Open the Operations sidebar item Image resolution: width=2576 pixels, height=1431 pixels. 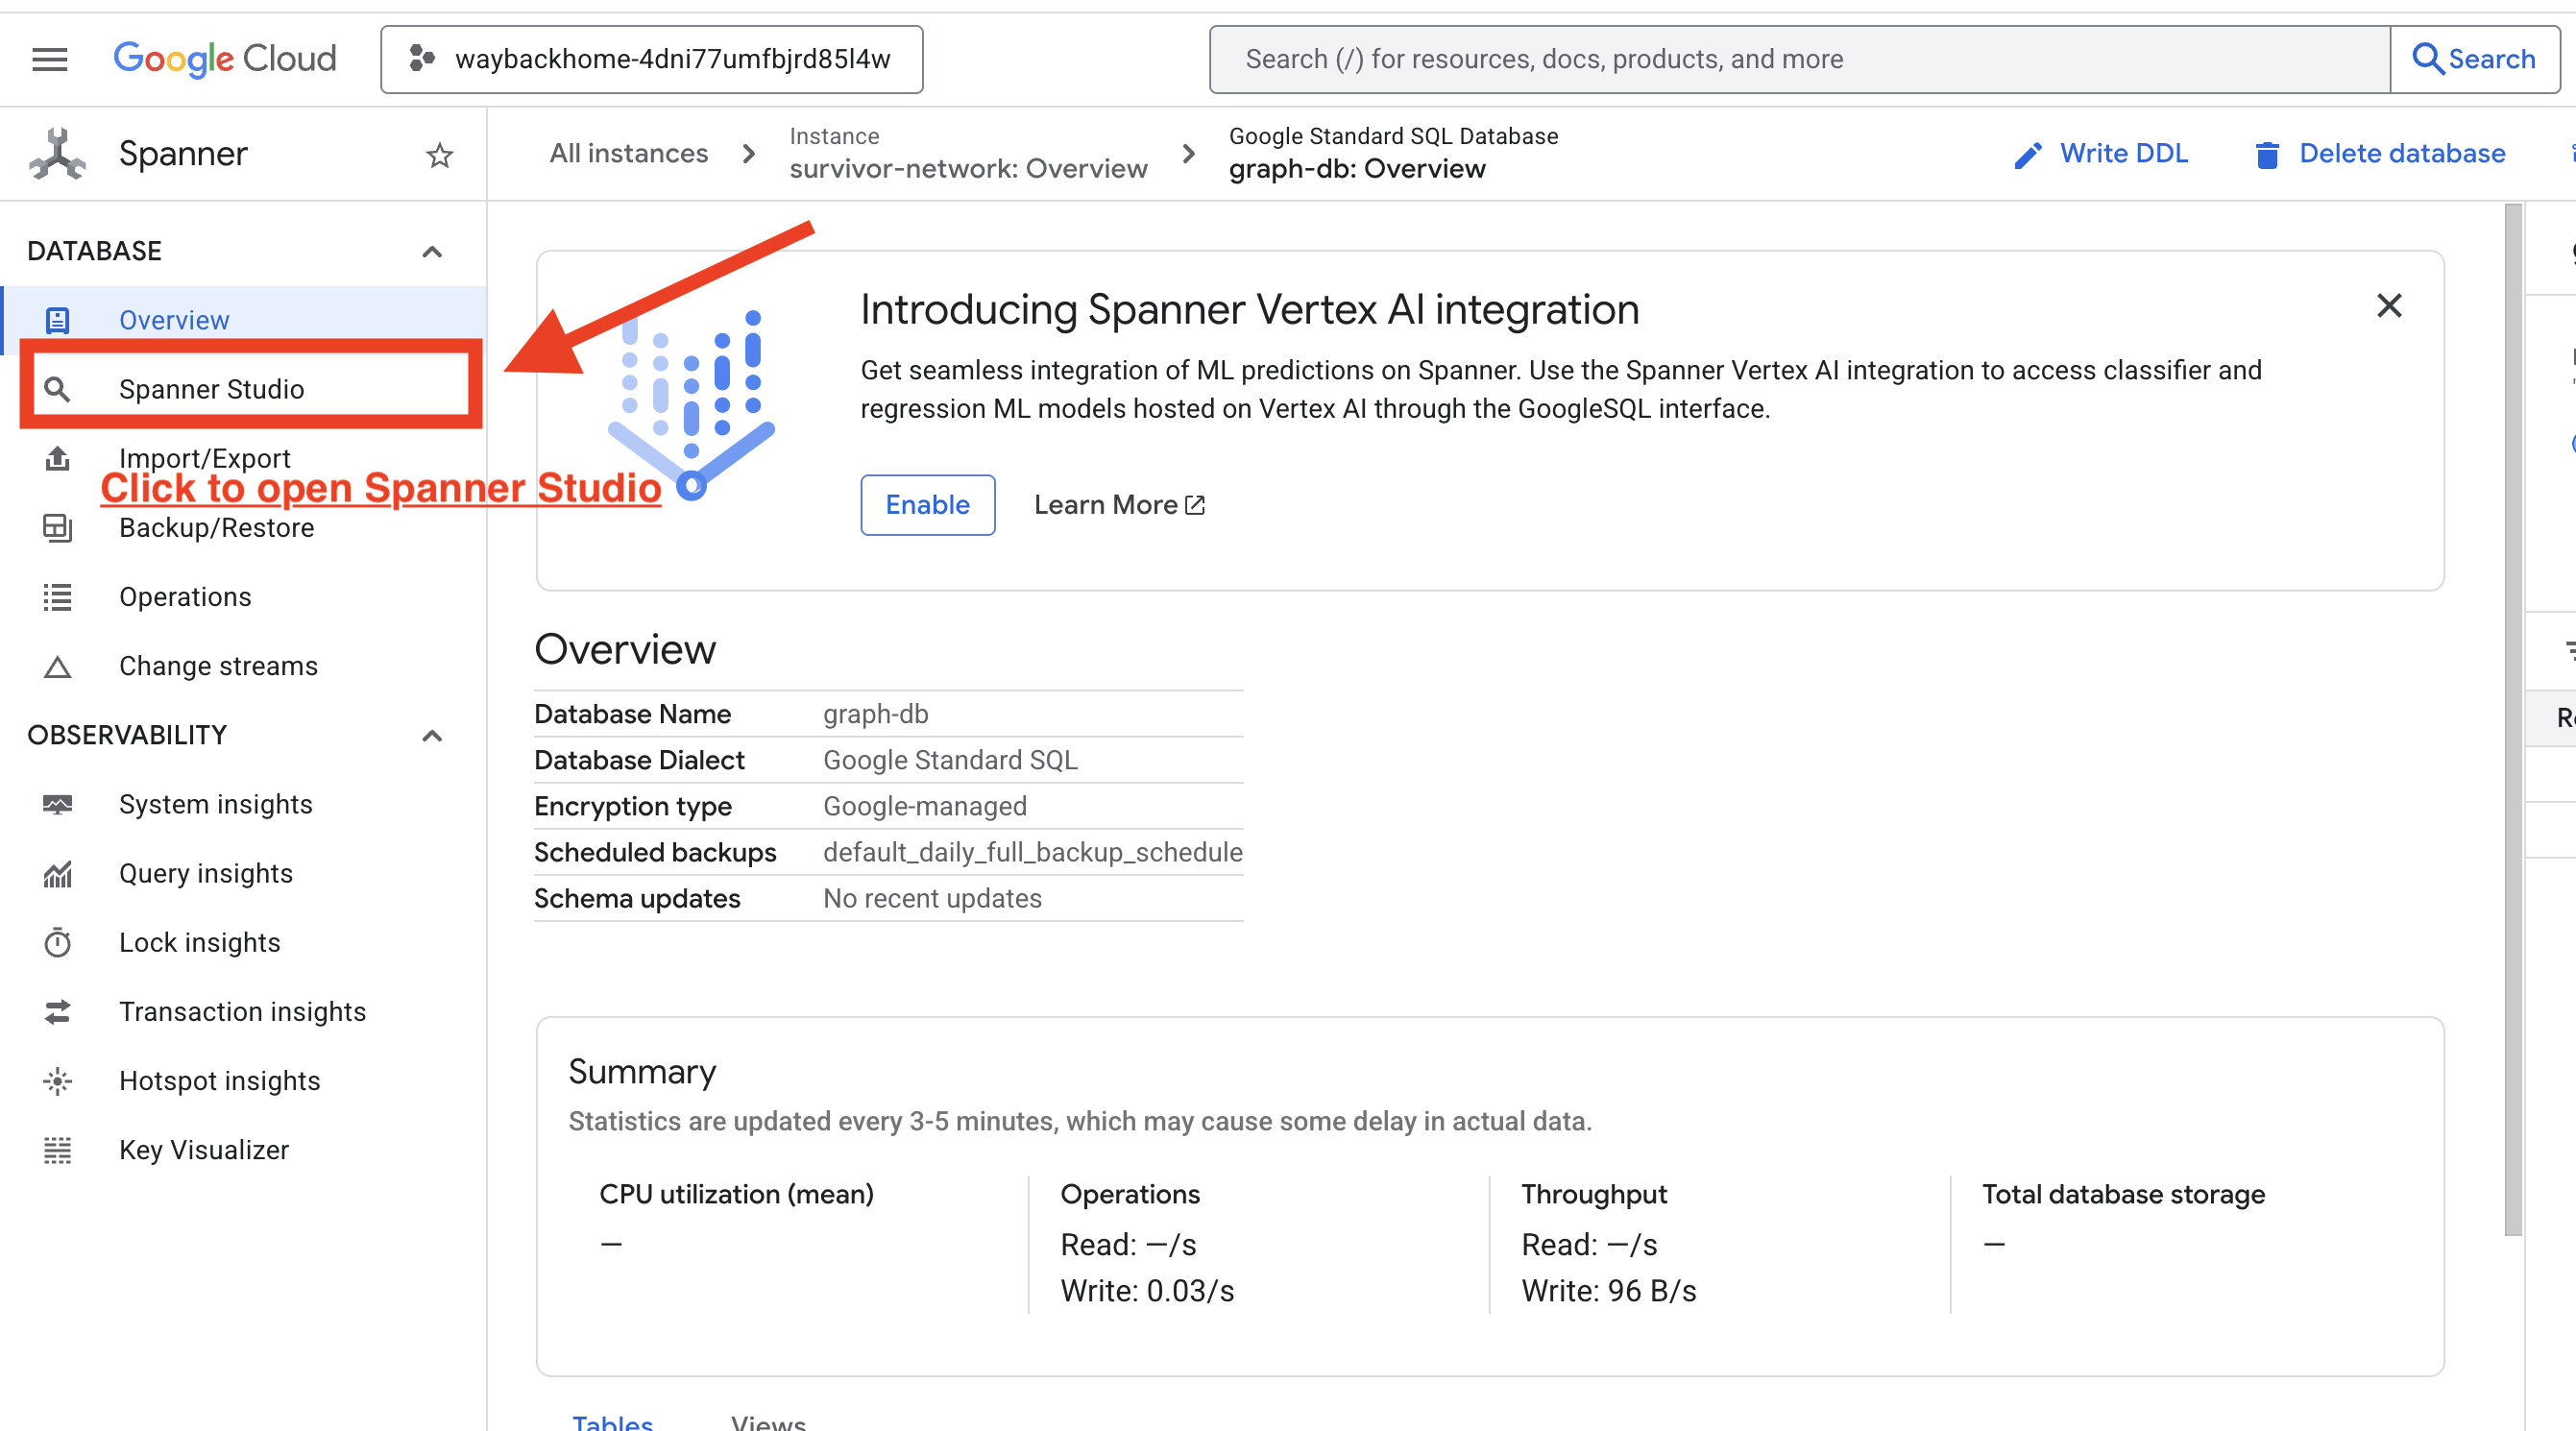(x=185, y=597)
